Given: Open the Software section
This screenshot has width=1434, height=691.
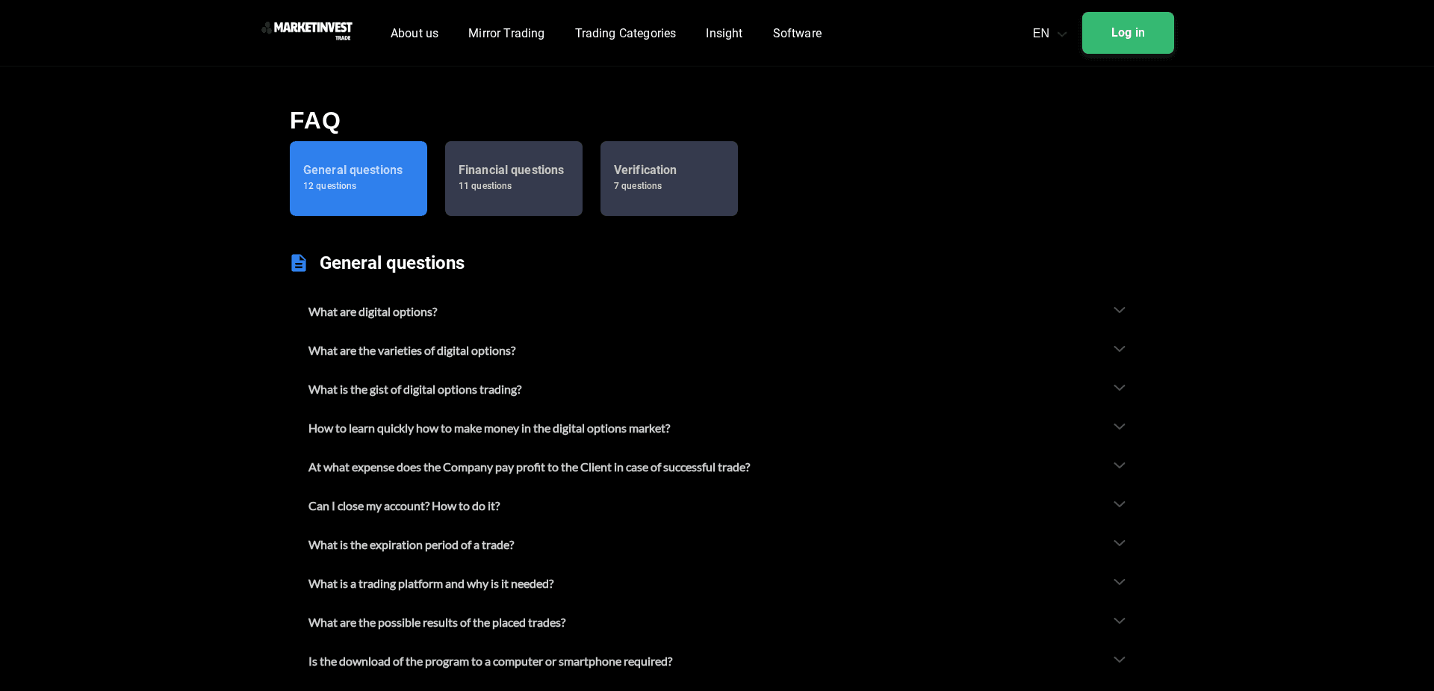Looking at the screenshot, I should point(797,33).
